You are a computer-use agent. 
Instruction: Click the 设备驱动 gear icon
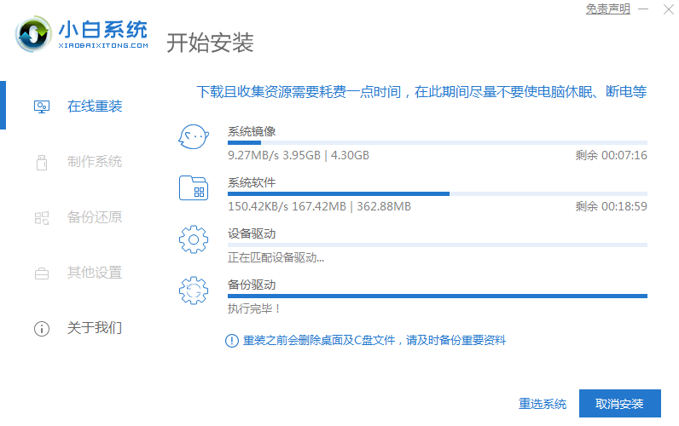coord(194,239)
